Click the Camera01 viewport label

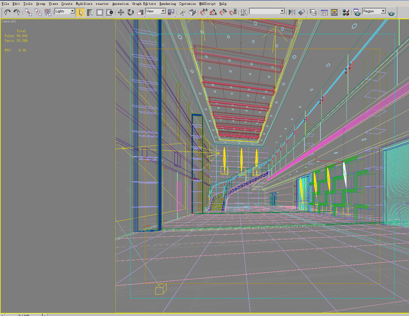9,21
